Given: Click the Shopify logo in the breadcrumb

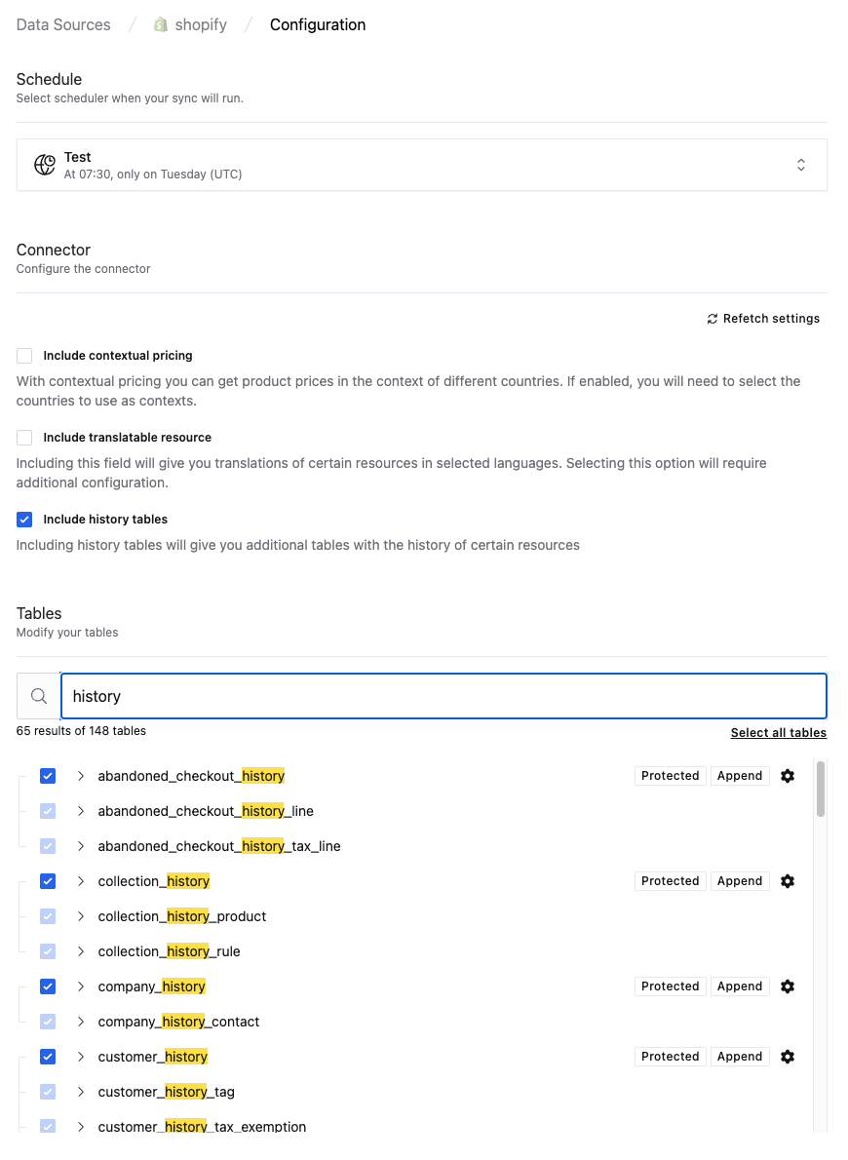Looking at the screenshot, I should tap(160, 24).
